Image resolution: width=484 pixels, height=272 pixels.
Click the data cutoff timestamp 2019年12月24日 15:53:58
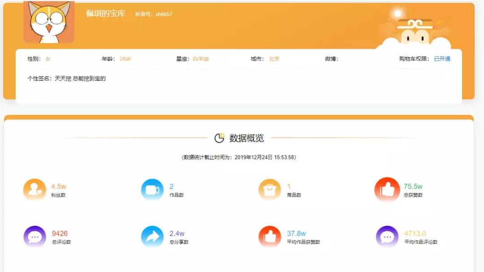[x=264, y=158]
